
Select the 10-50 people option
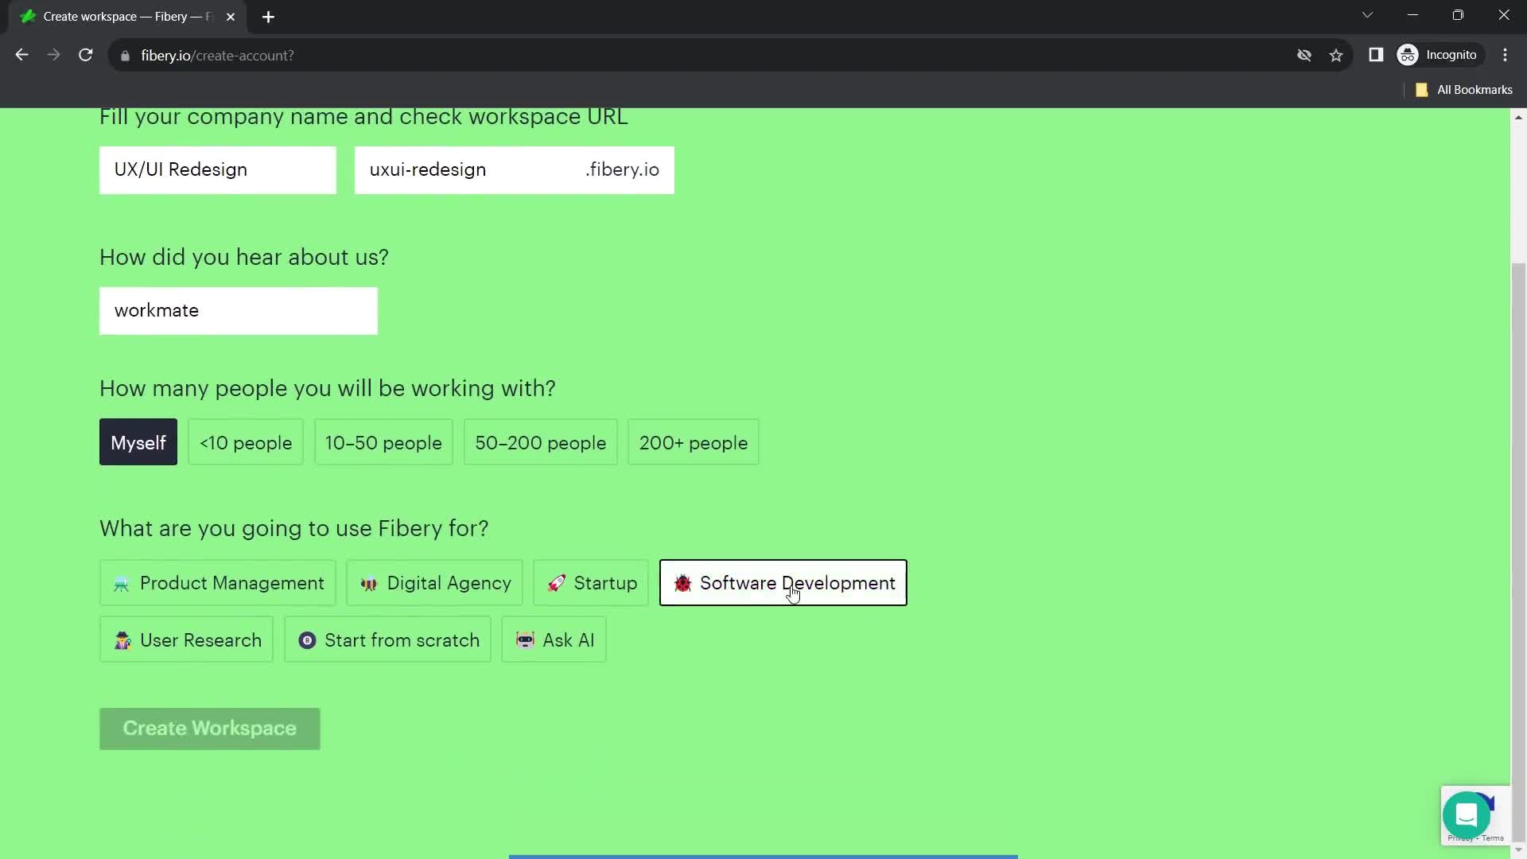384,441
